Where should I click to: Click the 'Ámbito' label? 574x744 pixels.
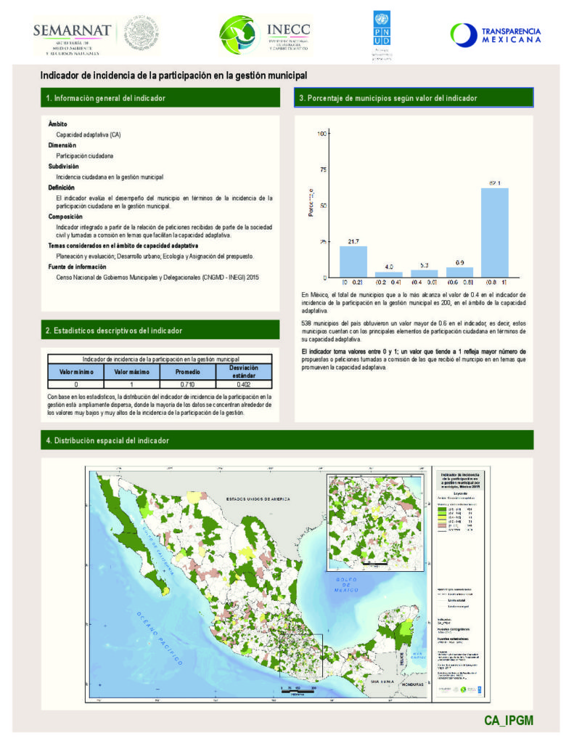click(x=58, y=124)
